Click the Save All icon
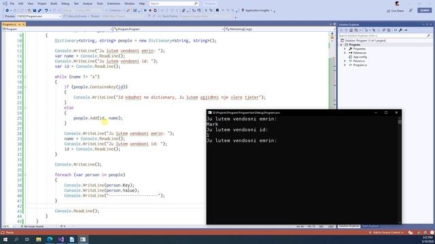Screen dimensions: 435x244 tap(39, 11)
